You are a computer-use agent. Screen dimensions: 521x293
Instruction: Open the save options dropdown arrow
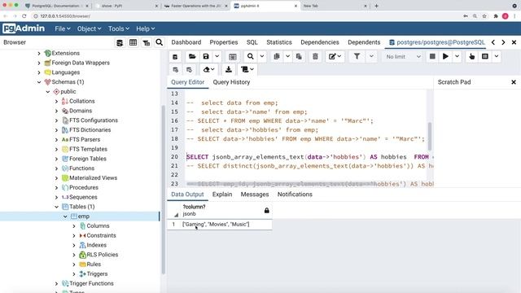click(217, 57)
